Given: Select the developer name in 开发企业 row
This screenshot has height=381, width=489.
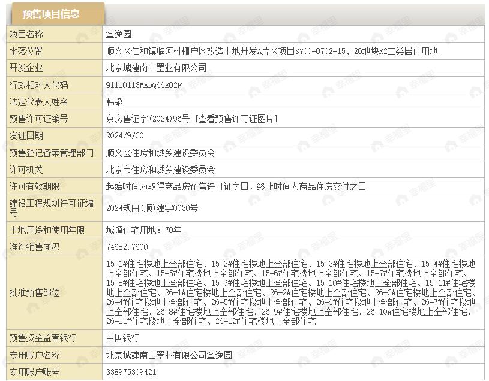Looking at the screenshot, I should pos(156,68).
